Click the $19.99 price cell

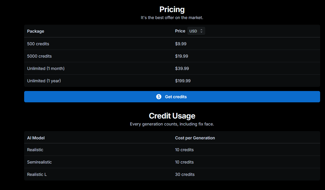point(181,56)
